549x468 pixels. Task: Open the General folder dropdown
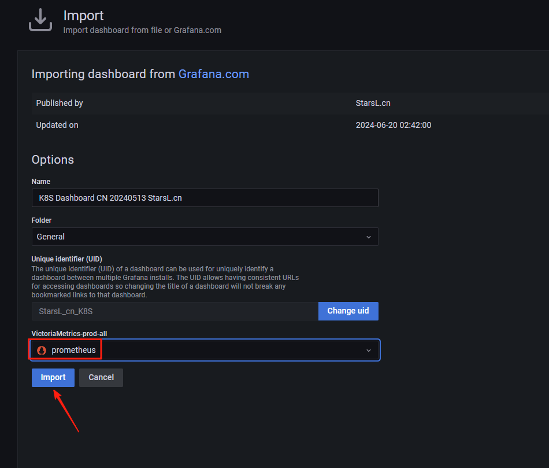(205, 237)
